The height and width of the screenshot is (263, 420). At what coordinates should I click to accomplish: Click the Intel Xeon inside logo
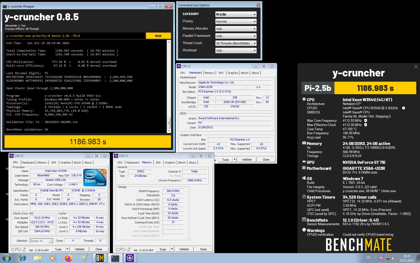click(x=95, y=178)
